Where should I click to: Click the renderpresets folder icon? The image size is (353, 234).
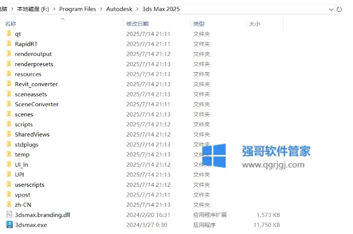pos(9,64)
